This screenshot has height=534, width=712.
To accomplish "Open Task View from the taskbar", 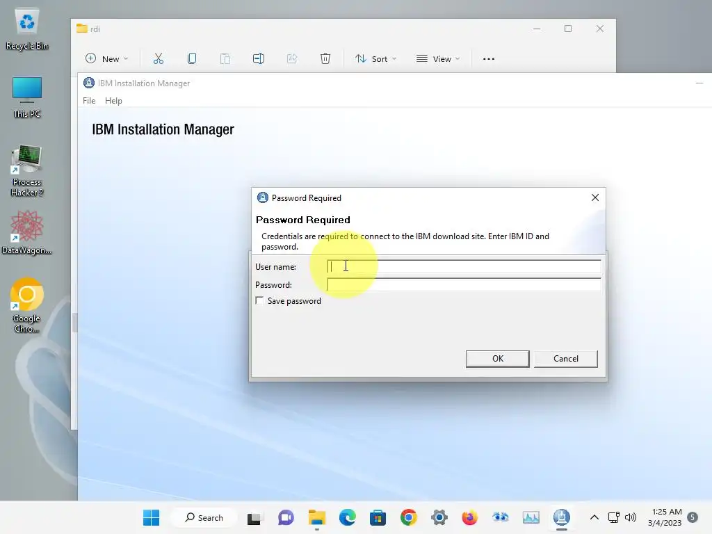I will (x=254, y=517).
